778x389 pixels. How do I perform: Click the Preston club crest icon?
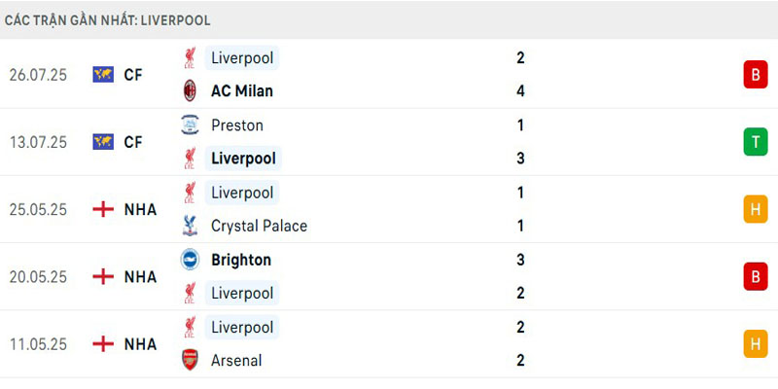point(190,125)
